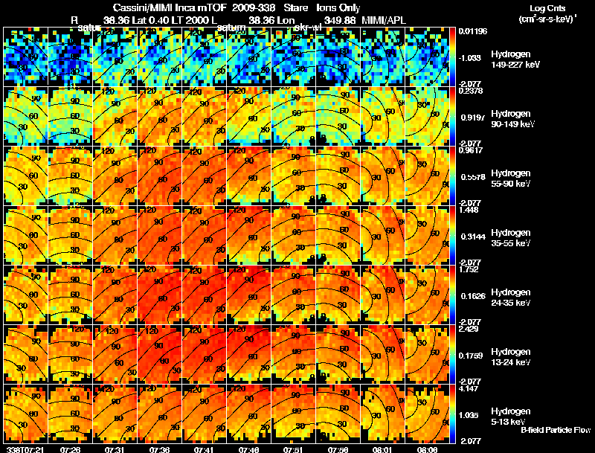This screenshot has width=595, height=453.
Task: Click the color bar beside Hydrogen 90-149 keV
Action: coord(452,117)
